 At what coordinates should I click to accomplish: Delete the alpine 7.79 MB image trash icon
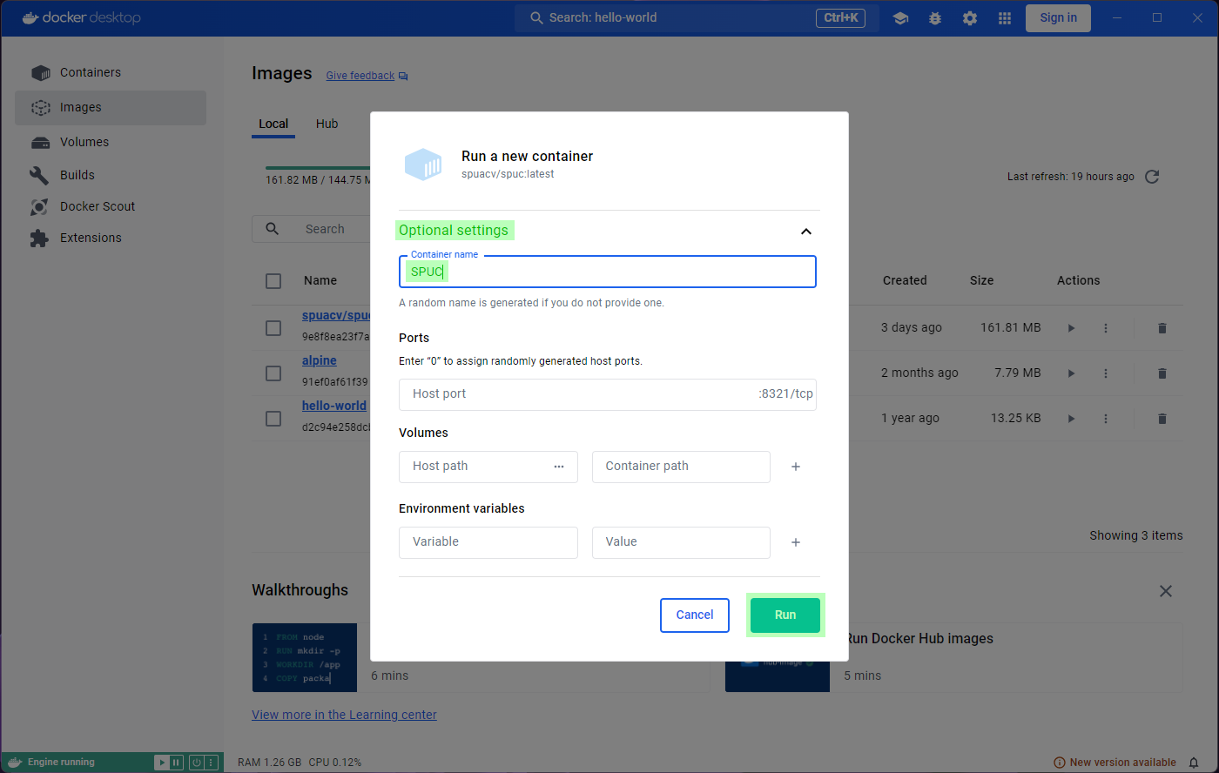coord(1162,373)
